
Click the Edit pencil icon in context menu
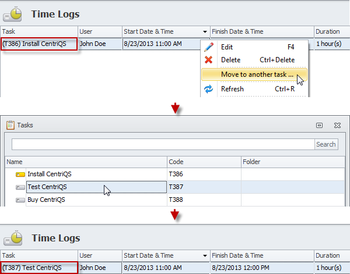(x=208, y=47)
